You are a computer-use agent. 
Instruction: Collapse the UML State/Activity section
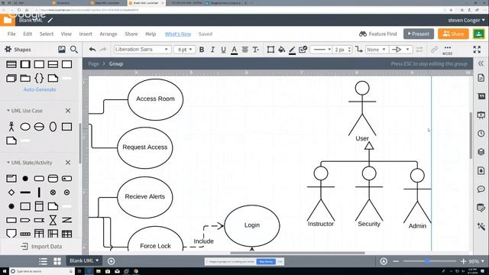tap(29, 163)
